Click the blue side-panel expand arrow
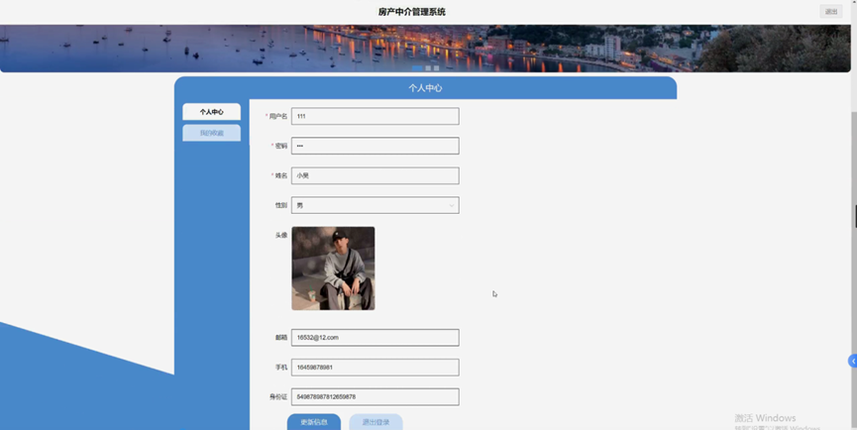 coord(853,361)
